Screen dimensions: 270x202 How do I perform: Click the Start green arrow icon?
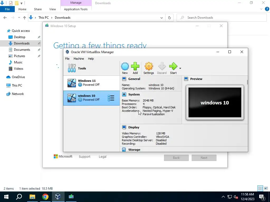click(x=173, y=66)
